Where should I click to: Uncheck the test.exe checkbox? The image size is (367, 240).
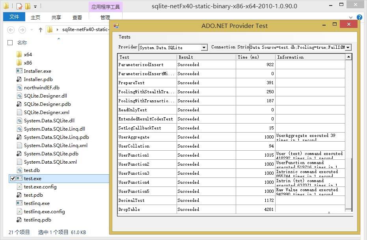coord(13,178)
